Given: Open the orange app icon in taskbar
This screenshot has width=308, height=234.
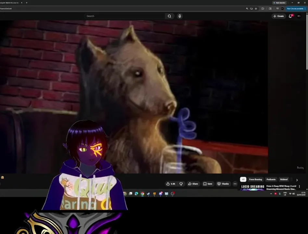Looking at the screenshot, I should pyautogui.click(x=154, y=194).
